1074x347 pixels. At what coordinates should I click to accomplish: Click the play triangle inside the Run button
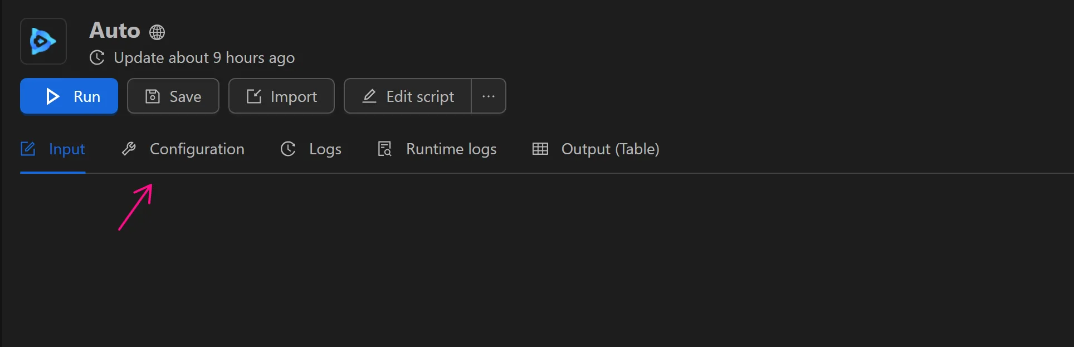coord(52,96)
